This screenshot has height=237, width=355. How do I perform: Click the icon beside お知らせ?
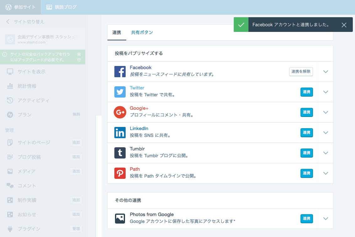tap(10, 214)
